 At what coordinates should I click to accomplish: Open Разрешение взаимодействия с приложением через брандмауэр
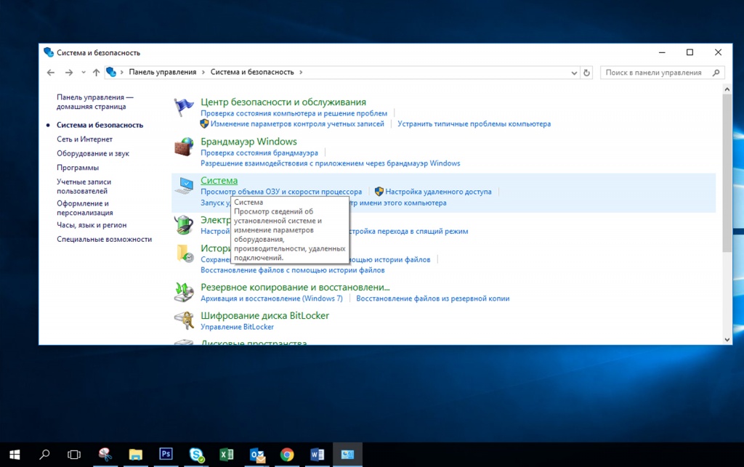click(331, 163)
